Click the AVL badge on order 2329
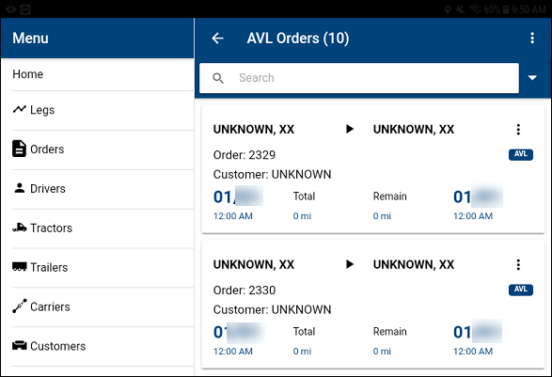This screenshot has height=377, width=552. tap(521, 154)
